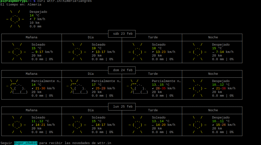
Task: Click the Noche header in the sáb 23 feb table
Action: point(213,37)
